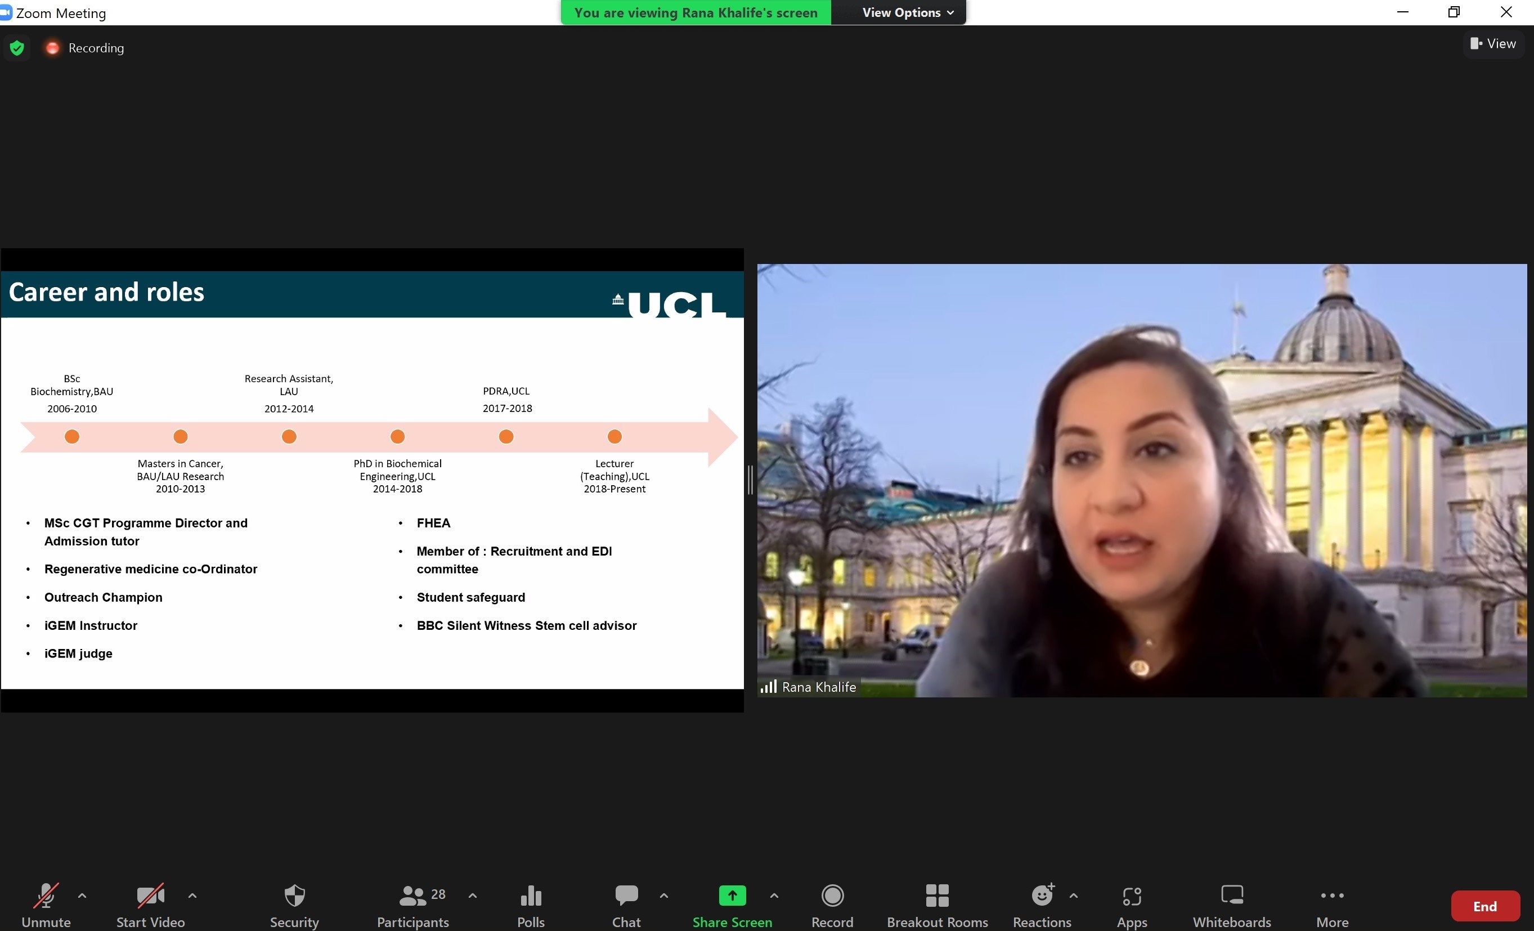The width and height of the screenshot is (1534, 931).
Task: Click the 'Career and roles' slide title
Action: click(x=106, y=292)
